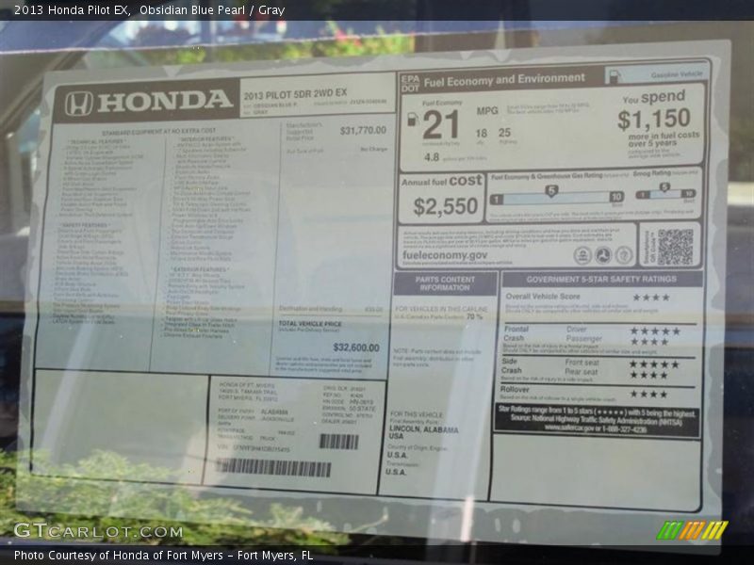Click the DOT department seal icon
This screenshot has width=754, height=565.
click(602, 255)
